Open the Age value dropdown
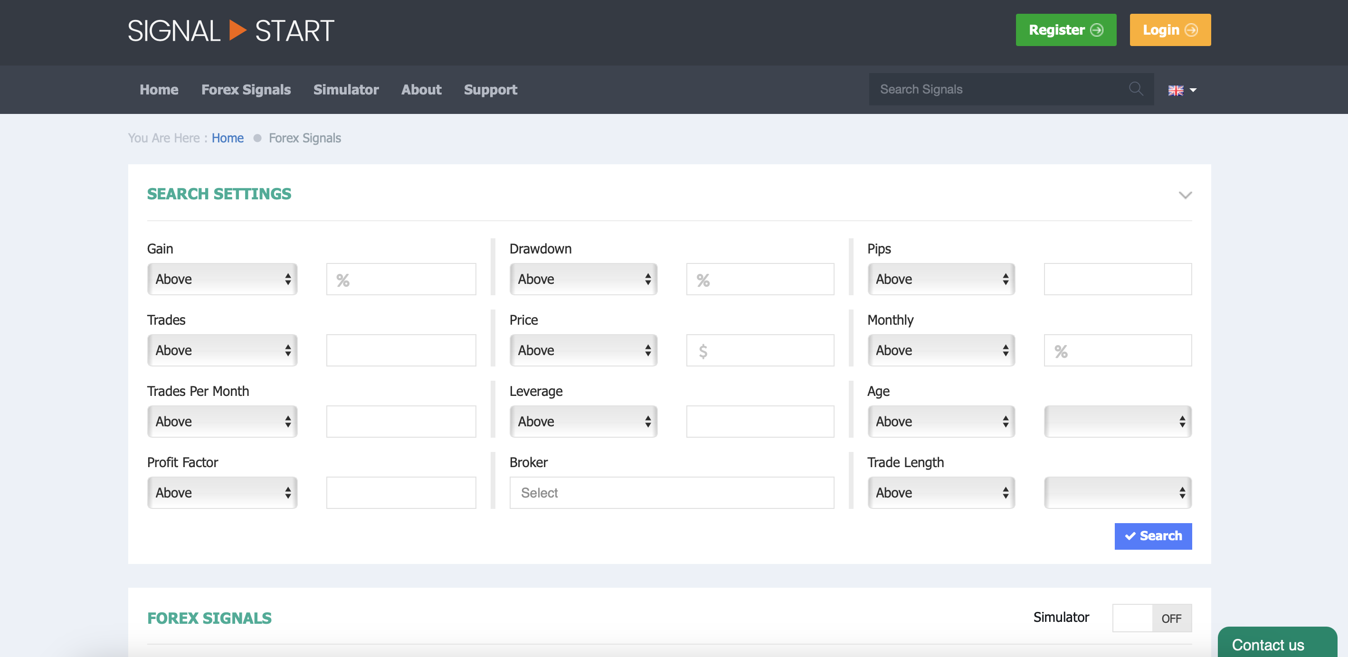 (1117, 422)
